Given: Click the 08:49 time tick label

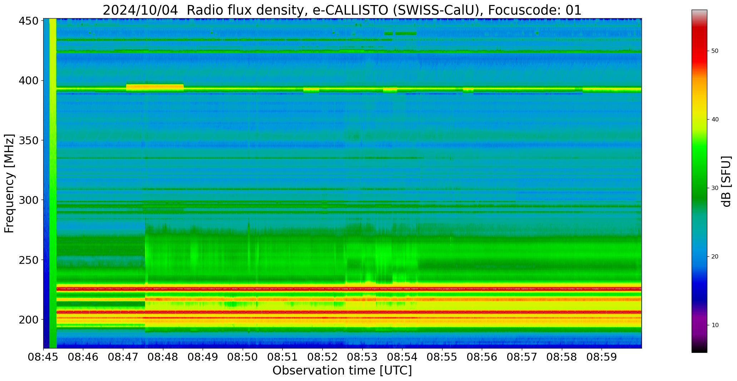Looking at the screenshot, I should click(x=203, y=357).
